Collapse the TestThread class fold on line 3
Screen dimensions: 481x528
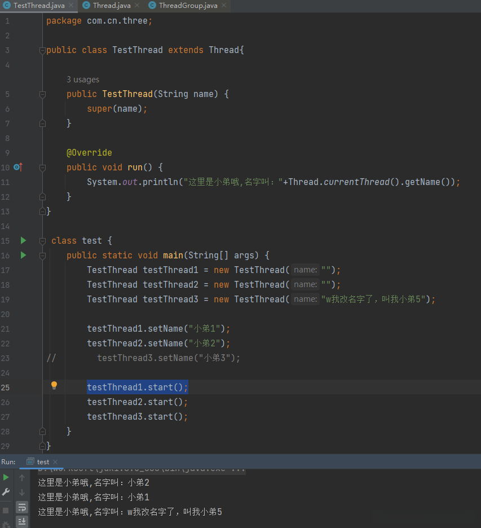point(42,50)
